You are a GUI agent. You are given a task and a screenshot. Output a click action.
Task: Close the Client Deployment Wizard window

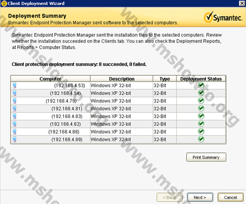point(242,3)
